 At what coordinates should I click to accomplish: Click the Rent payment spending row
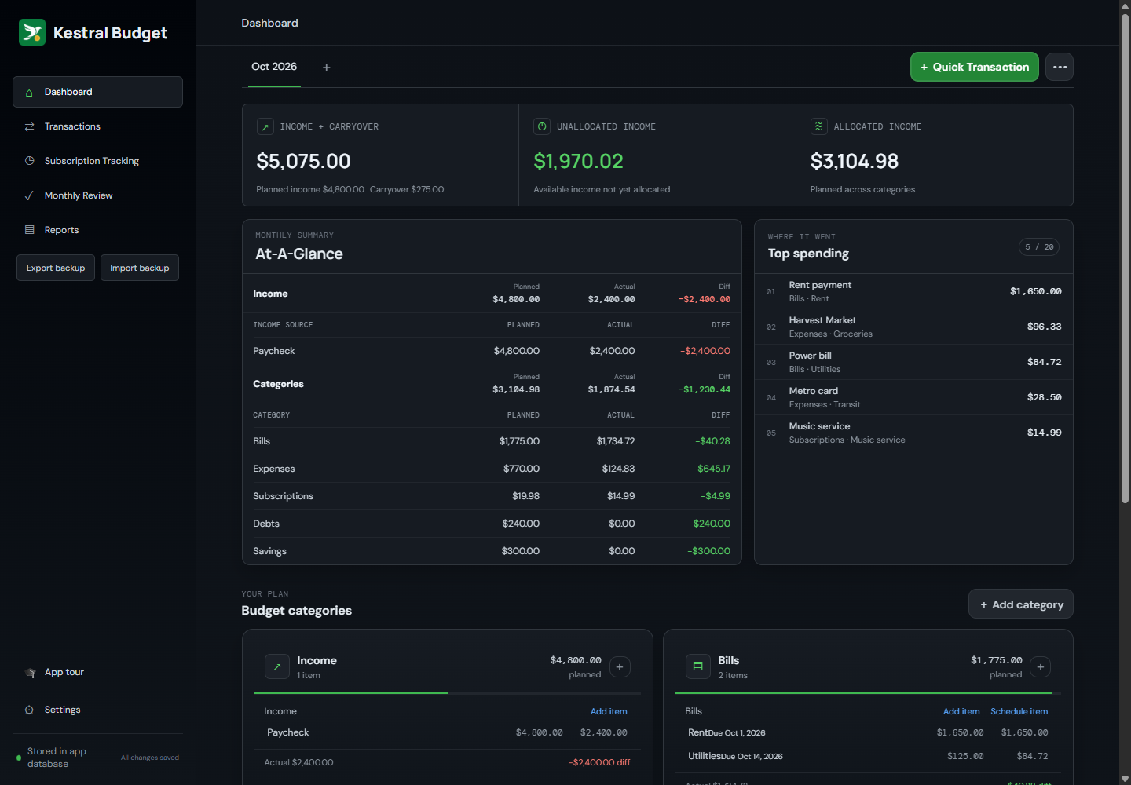click(913, 291)
